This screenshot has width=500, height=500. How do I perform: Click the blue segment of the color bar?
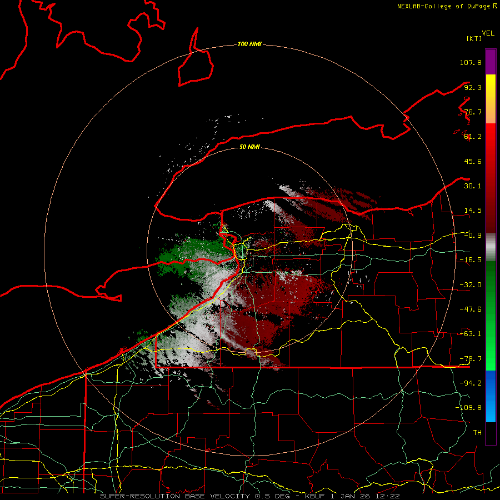click(491, 396)
